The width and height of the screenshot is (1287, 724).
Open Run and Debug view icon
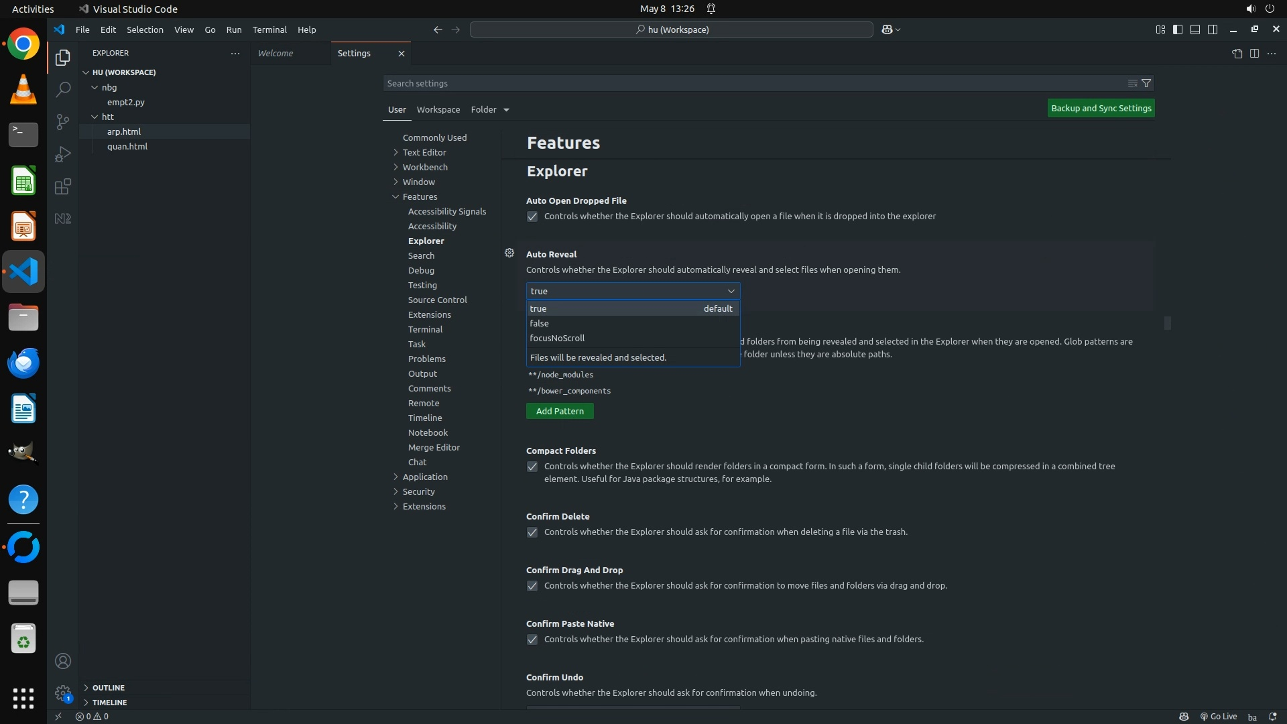pyautogui.click(x=62, y=154)
